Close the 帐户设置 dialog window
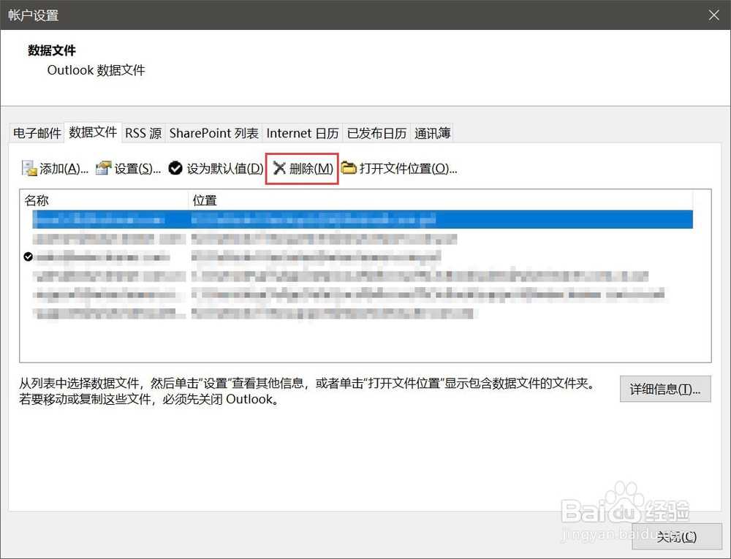The width and height of the screenshot is (731, 559). coord(713,15)
